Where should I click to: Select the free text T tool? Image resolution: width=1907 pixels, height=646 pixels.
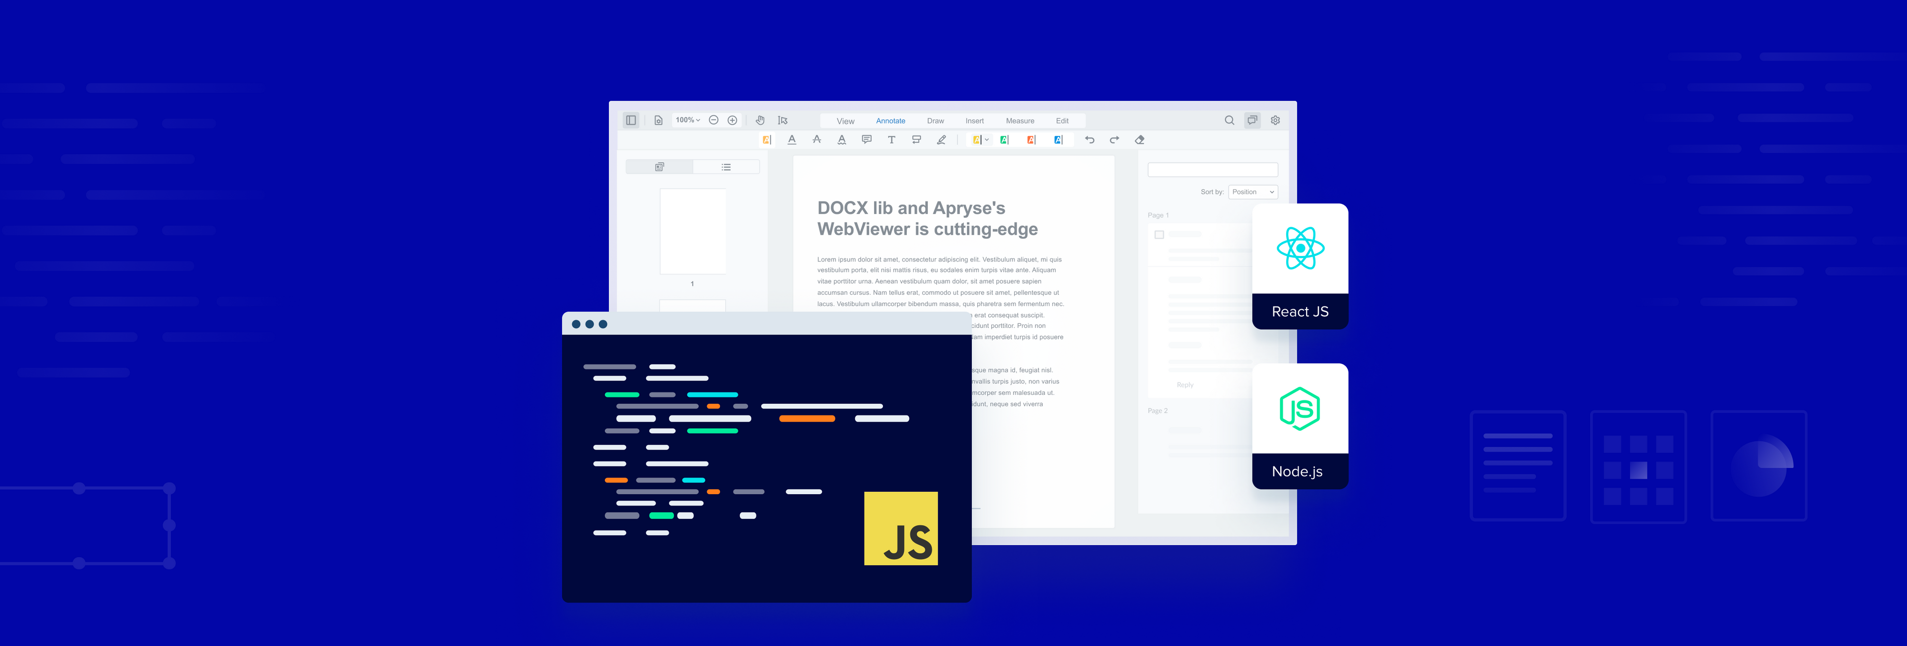point(891,139)
